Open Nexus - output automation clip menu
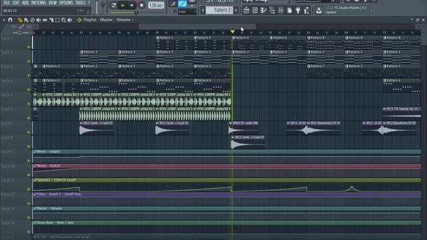427x240 pixels. click(35, 151)
